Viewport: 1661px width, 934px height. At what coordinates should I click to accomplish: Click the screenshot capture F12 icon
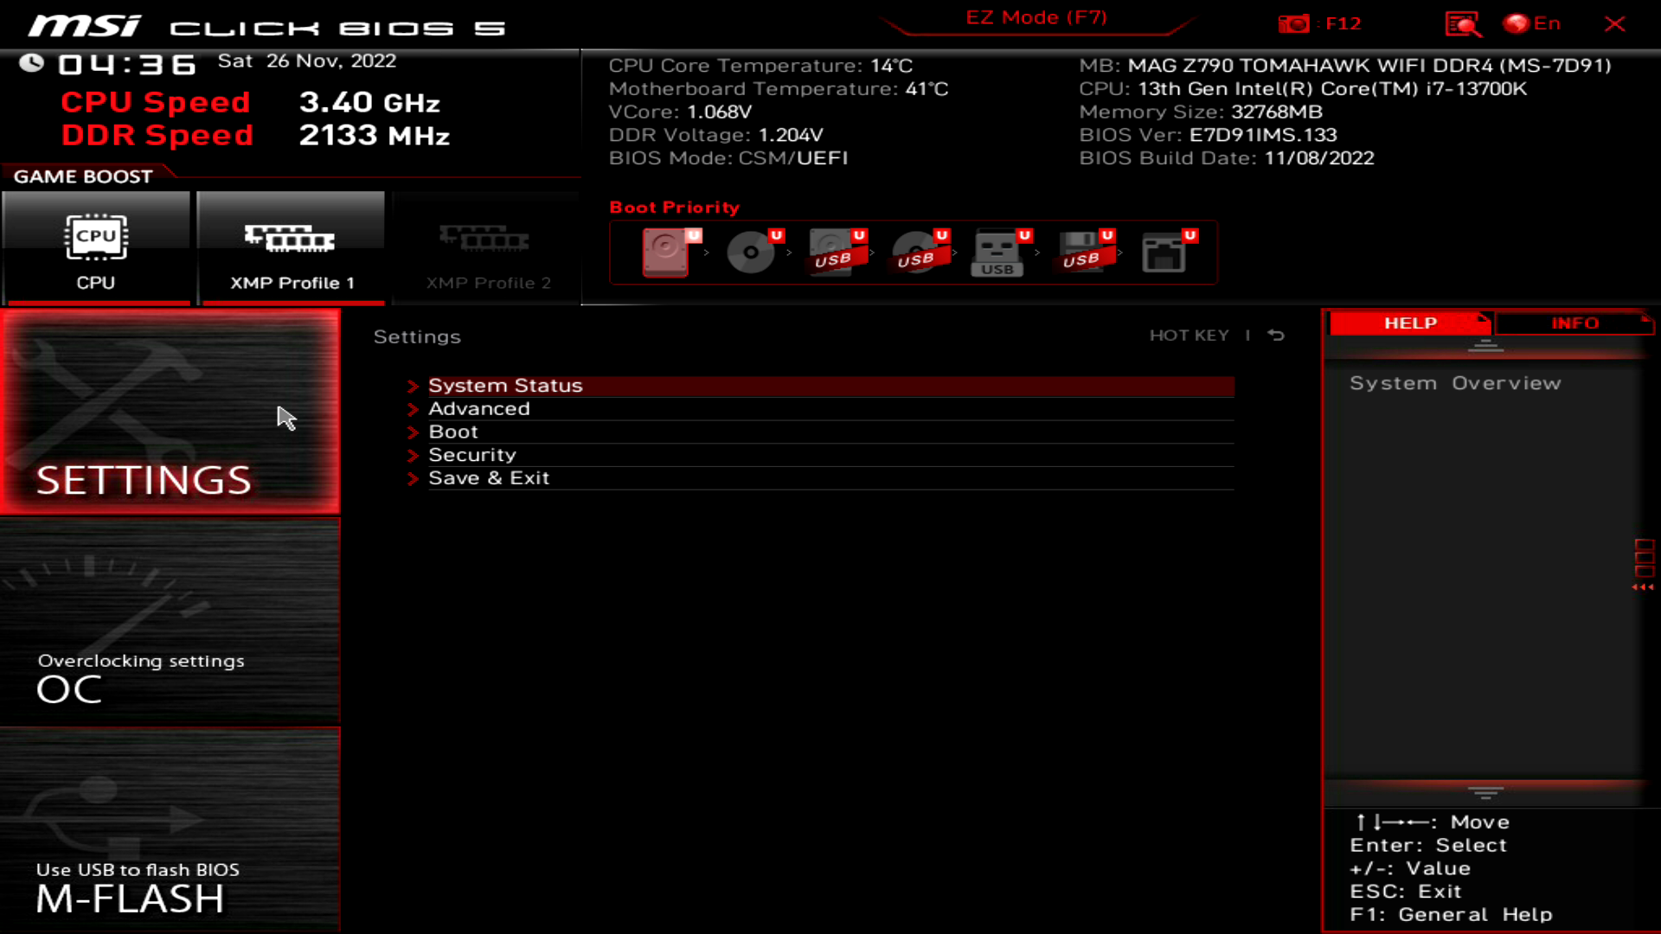(1293, 22)
